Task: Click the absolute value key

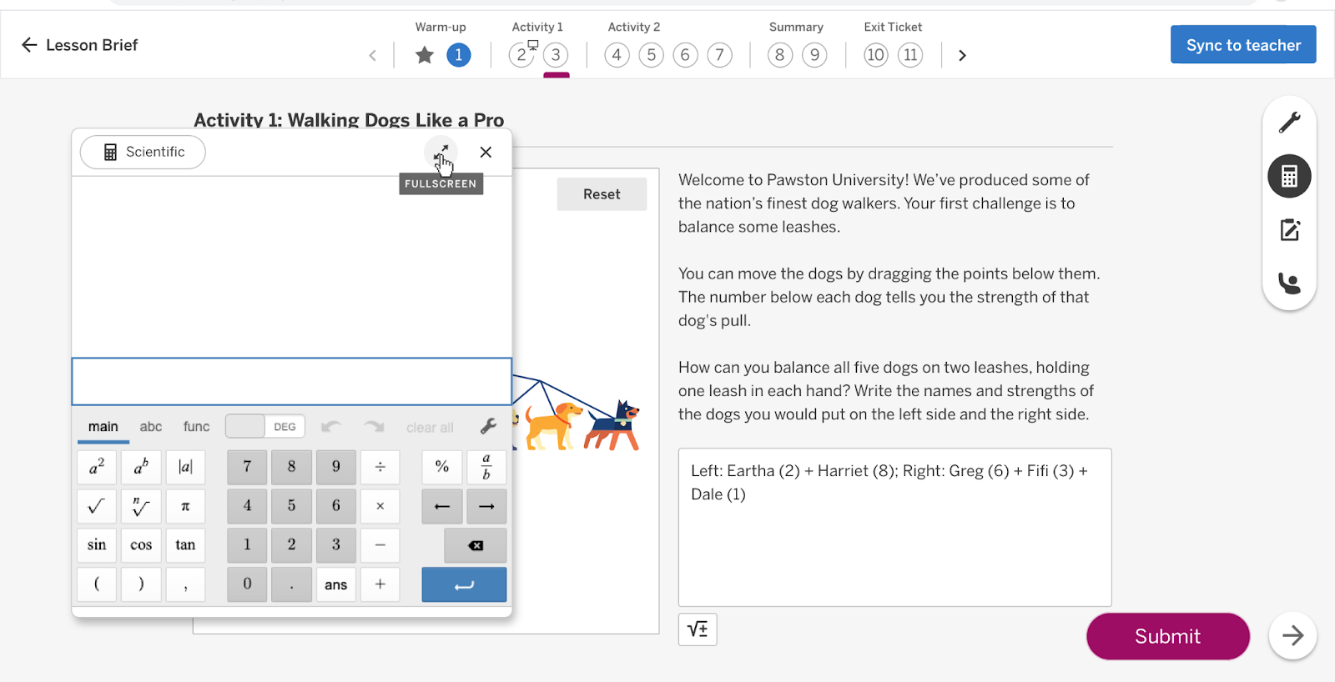Action: click(x=185, y=467)
